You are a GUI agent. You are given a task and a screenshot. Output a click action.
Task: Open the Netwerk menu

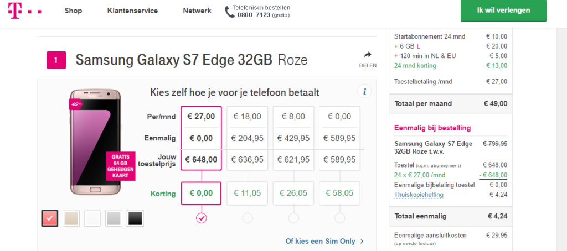click(197, 11)
